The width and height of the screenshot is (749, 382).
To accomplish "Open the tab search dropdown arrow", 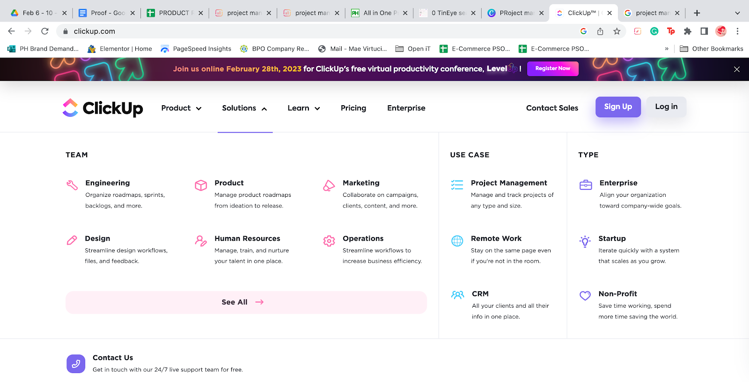I will [x=737, y=13].
